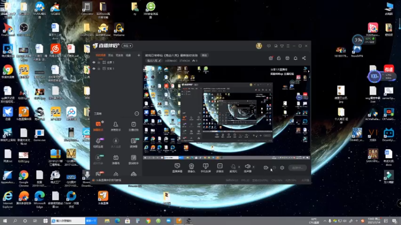Click the preview canvas in streaming window

[x=227, y=112]
